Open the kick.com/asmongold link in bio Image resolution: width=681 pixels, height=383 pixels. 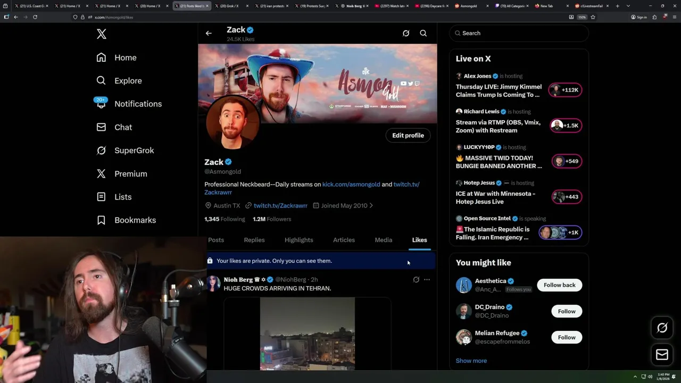pos(351,184)
